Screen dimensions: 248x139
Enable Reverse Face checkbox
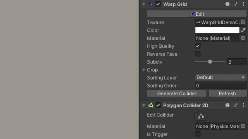[198, 54]
